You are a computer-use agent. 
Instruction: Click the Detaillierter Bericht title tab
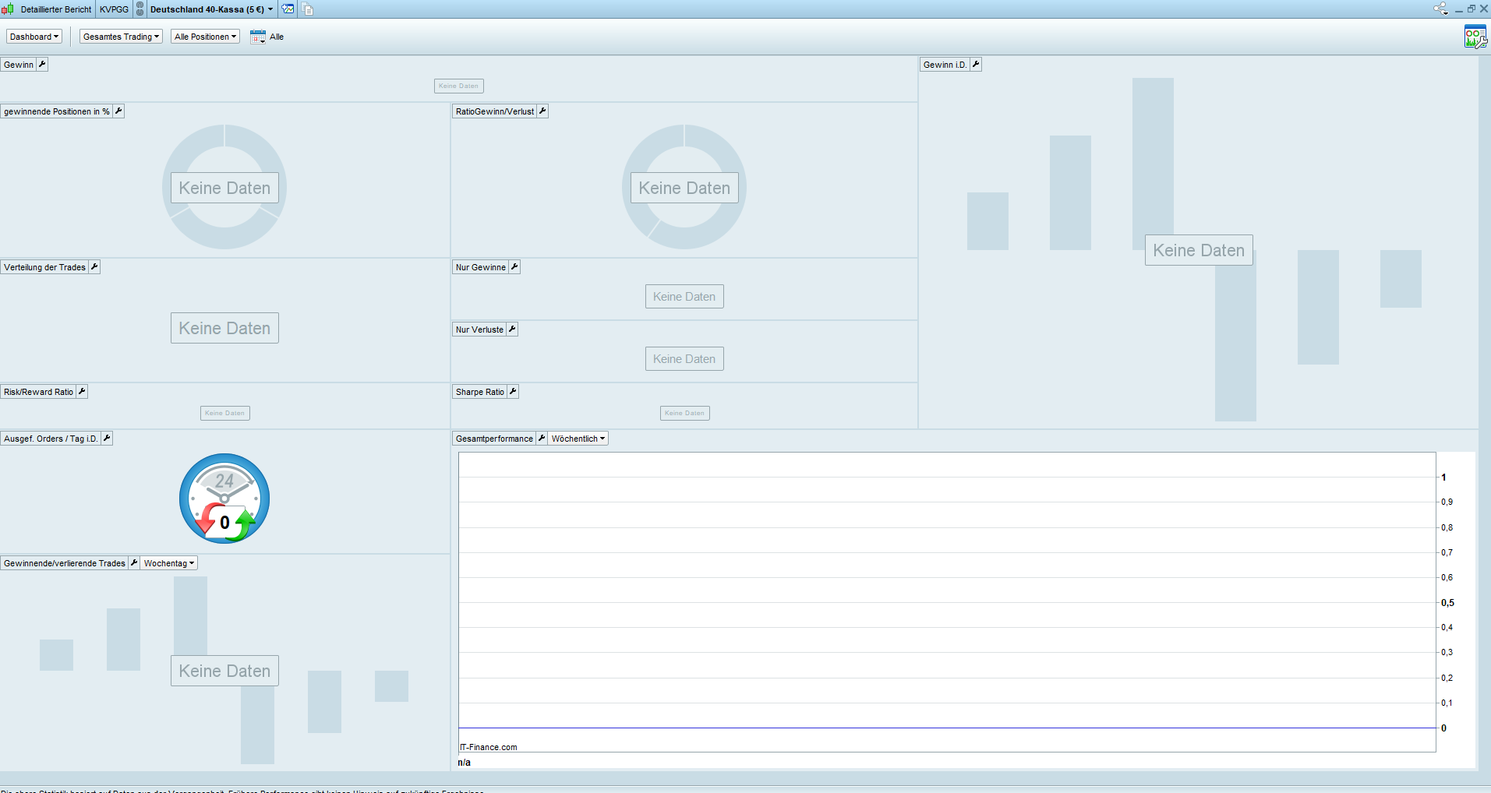(x=56, y=9)
